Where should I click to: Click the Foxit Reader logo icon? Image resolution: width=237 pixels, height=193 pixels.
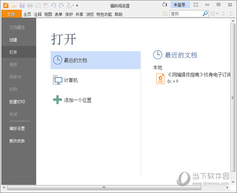6,6
